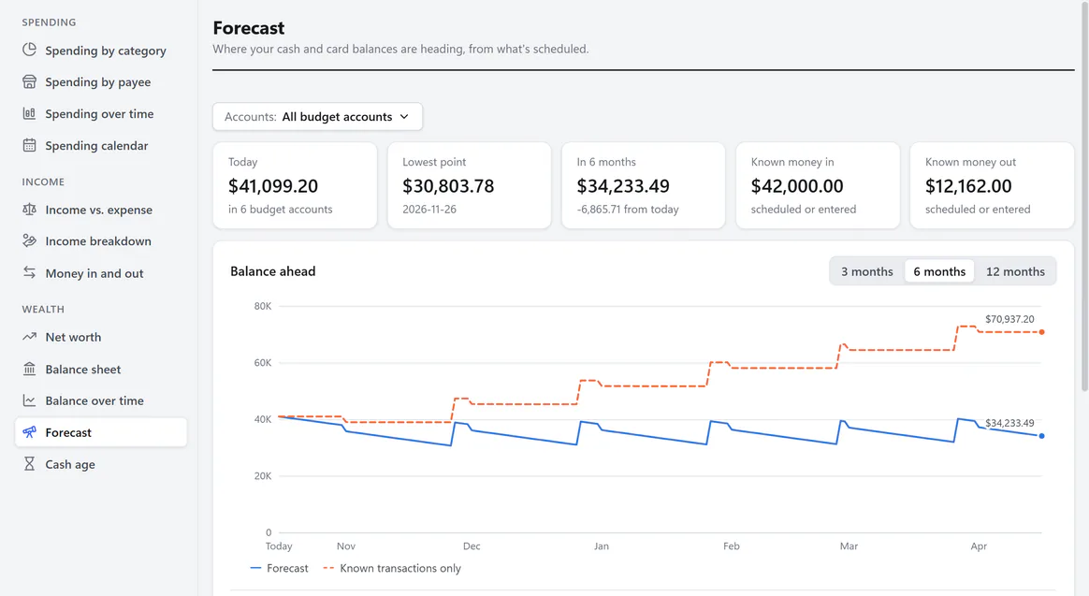
Task: Click the 2026-11-26 lowest point date
Action: [x=429, y=209]
